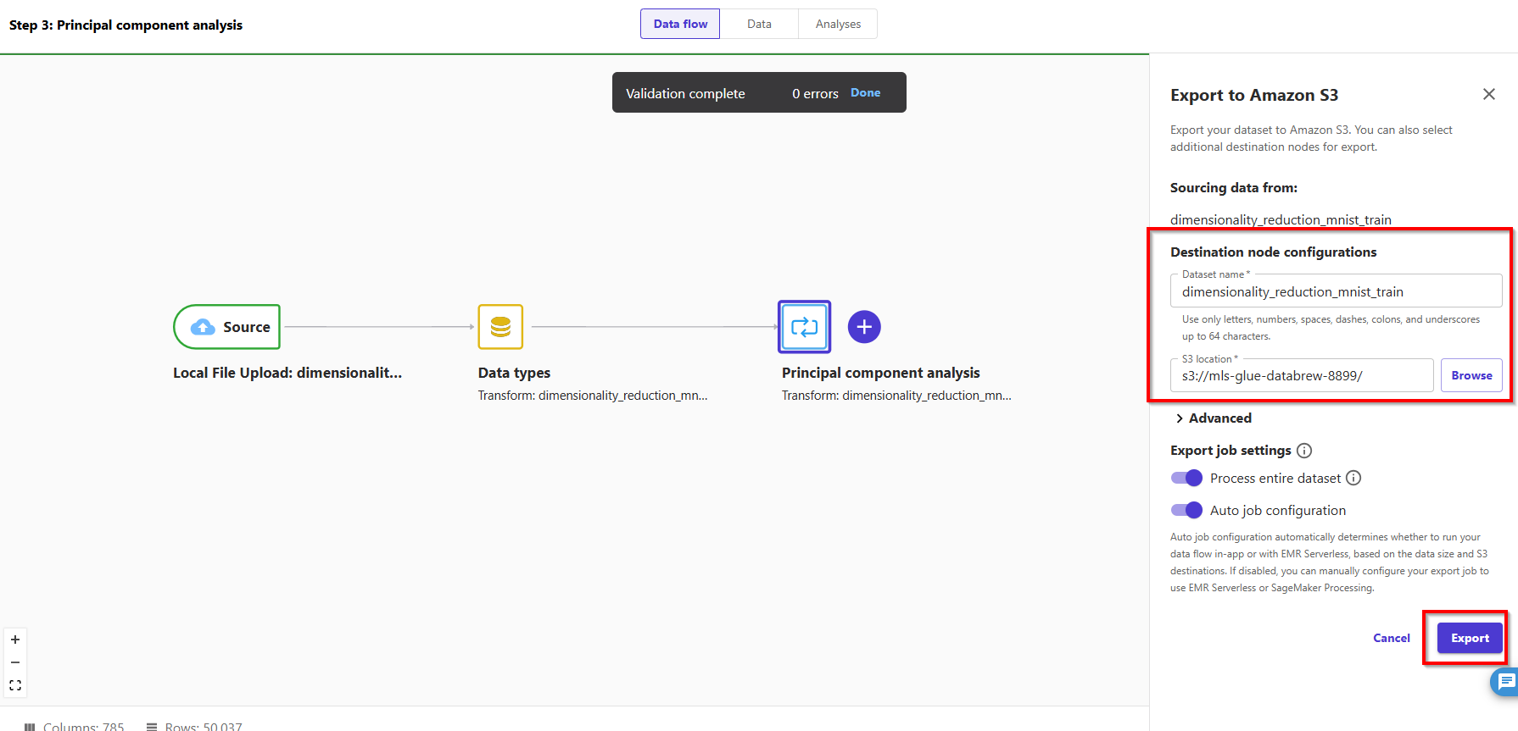Fit the data flow to screen
The height and width of the screenshot is (731, 1518).
coord(15,685)
